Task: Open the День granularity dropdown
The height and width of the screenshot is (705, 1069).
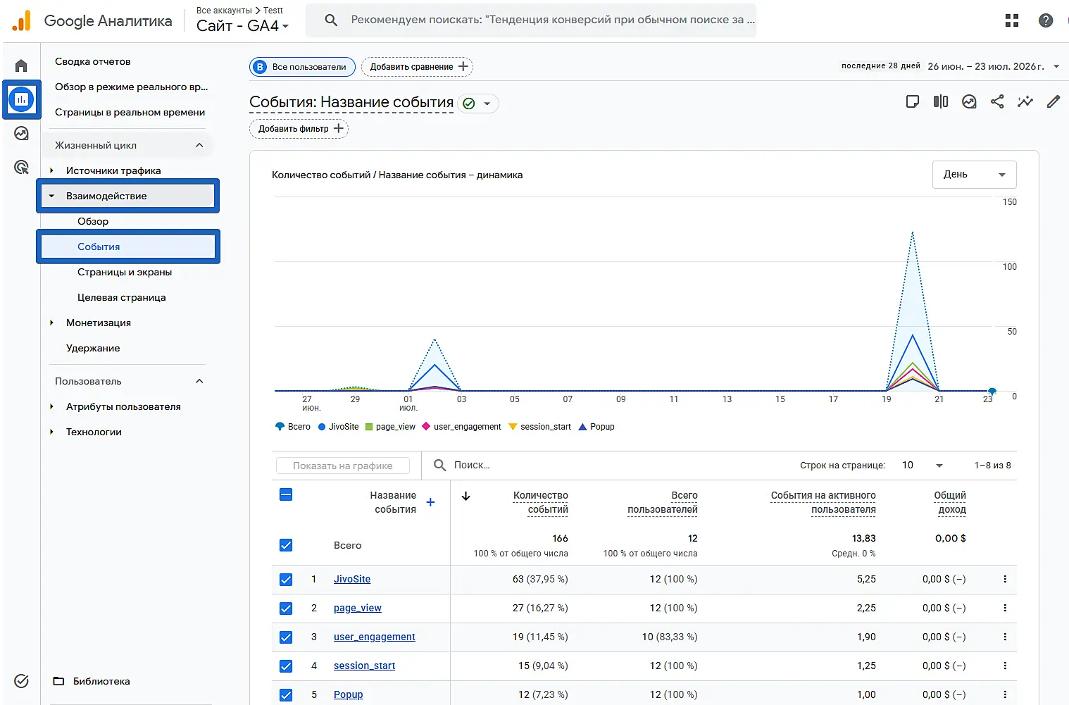Action: point(975,175)
